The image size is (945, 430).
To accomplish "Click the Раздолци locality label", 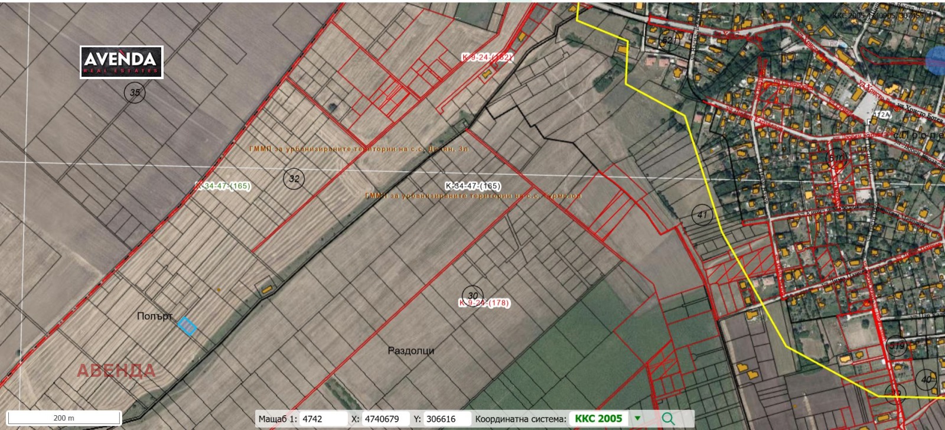I will pyautogui.click(x=410, y=351).
